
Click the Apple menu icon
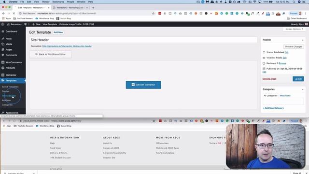(x=4, y=2)
